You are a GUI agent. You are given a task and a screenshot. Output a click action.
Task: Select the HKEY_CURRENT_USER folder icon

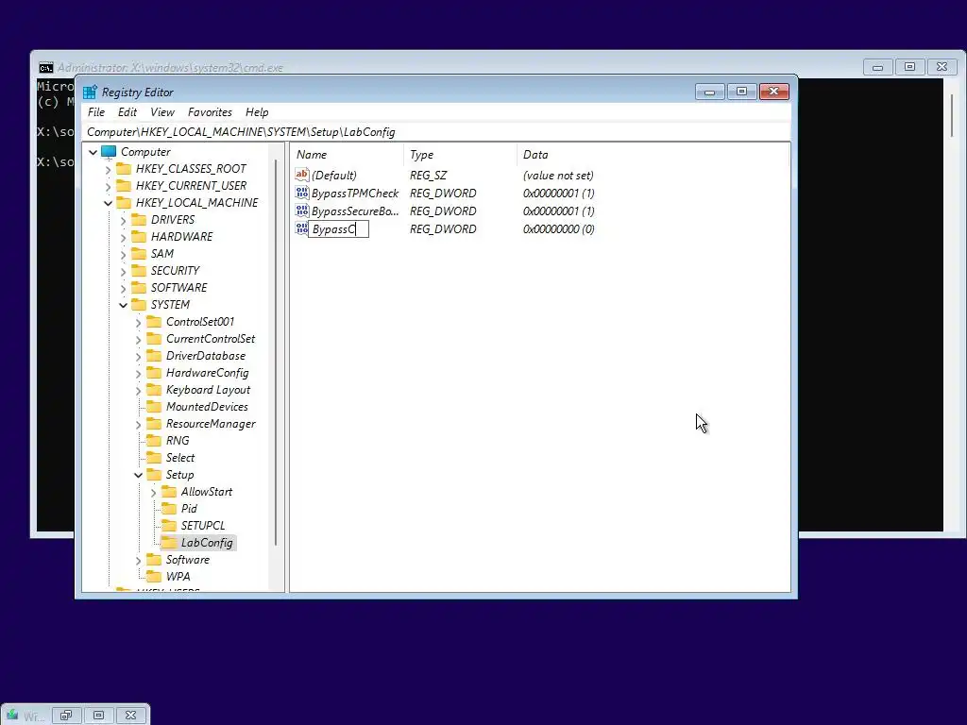(x=124, y=186)
